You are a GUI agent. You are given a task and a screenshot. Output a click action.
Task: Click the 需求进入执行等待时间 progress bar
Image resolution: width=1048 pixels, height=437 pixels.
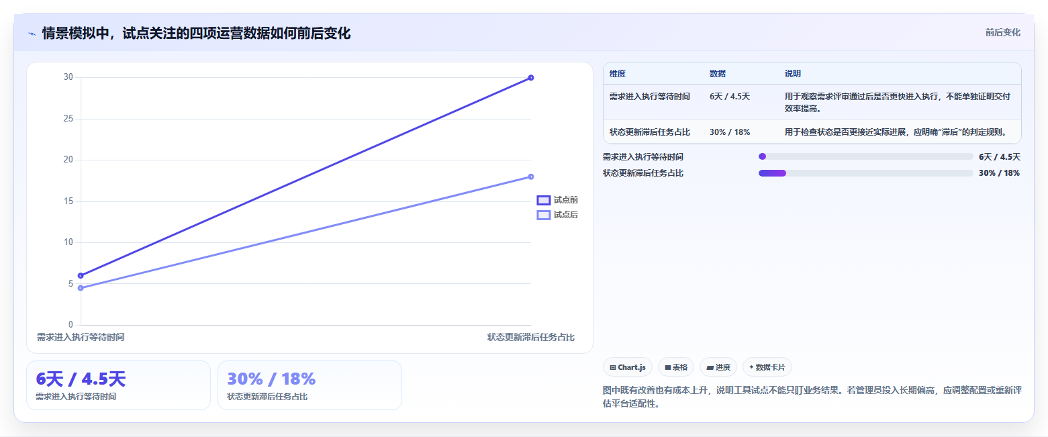click(x=866, y=156)
